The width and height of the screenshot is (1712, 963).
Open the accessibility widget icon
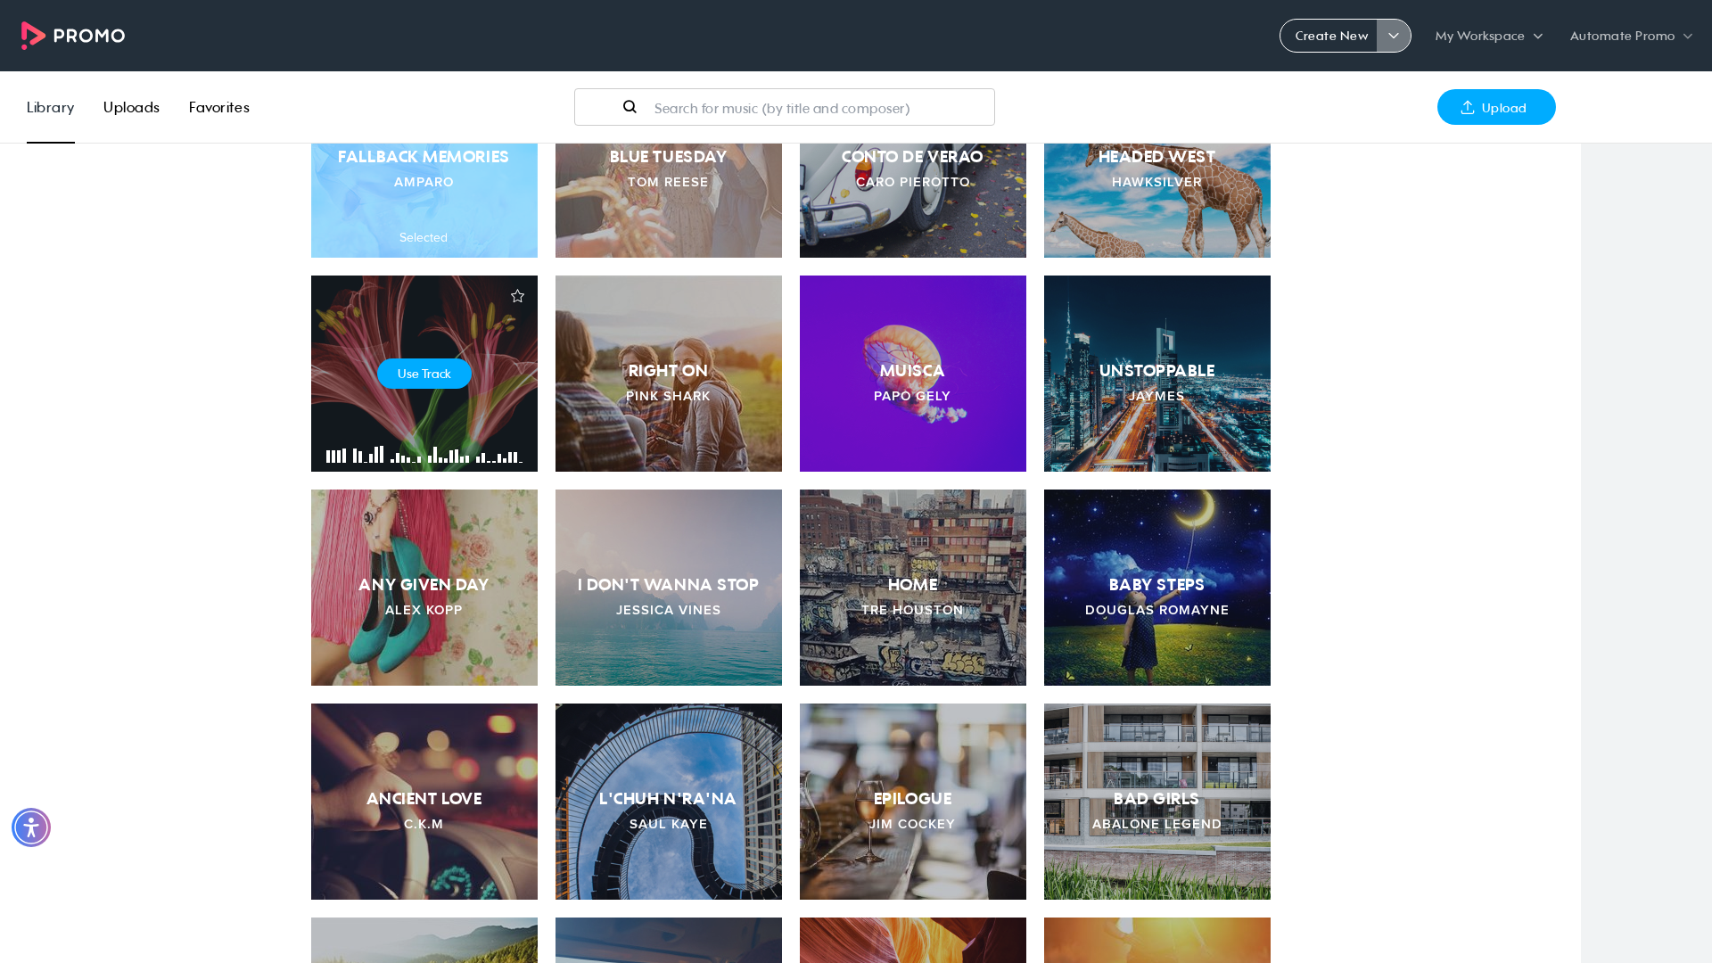31,827
